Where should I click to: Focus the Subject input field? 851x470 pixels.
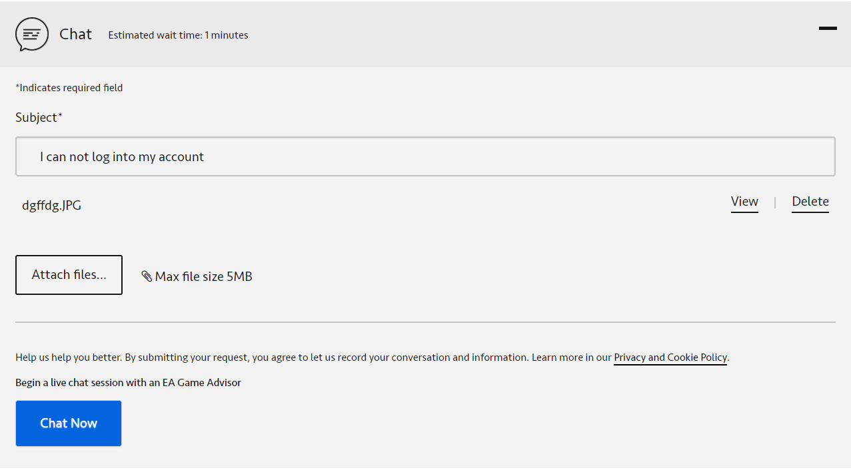pos(425,156)
